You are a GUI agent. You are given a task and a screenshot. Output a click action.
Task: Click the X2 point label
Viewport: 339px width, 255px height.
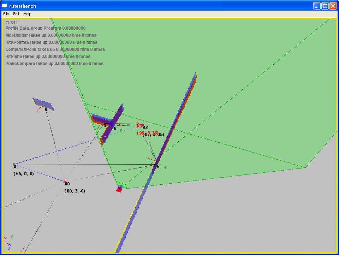tap(145, 127)
